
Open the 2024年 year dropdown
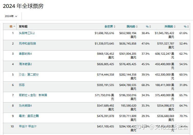(x=11, y=16)
